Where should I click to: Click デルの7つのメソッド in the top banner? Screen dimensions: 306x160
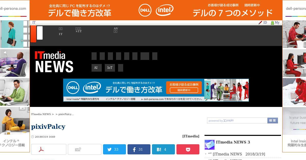233,13
